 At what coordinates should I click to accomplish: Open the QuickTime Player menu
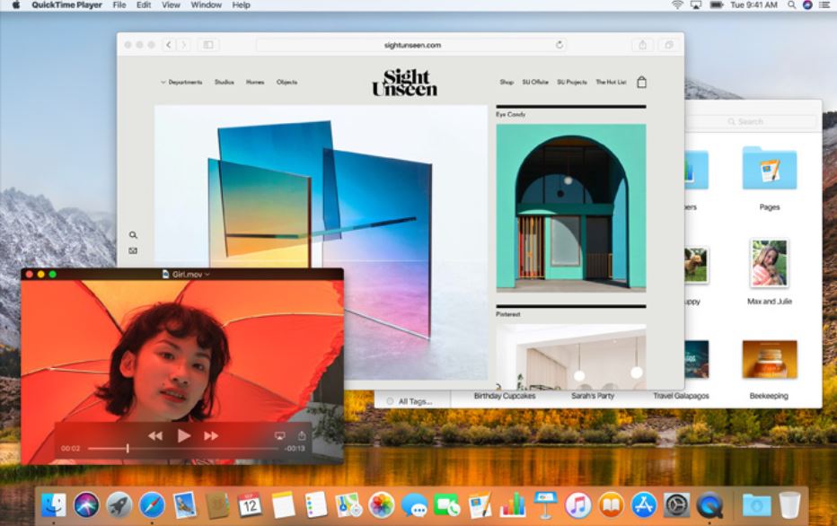[x=66, y=4]
